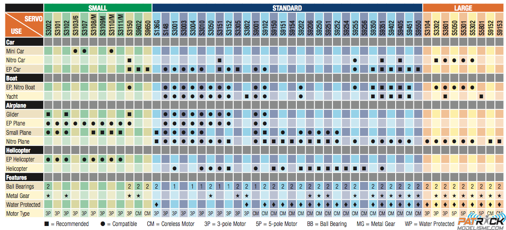
Task: Select the LARGE servo category header
Action: point(463,8)
